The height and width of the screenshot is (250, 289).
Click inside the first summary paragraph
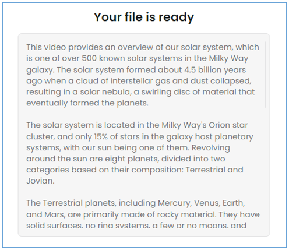143,75
